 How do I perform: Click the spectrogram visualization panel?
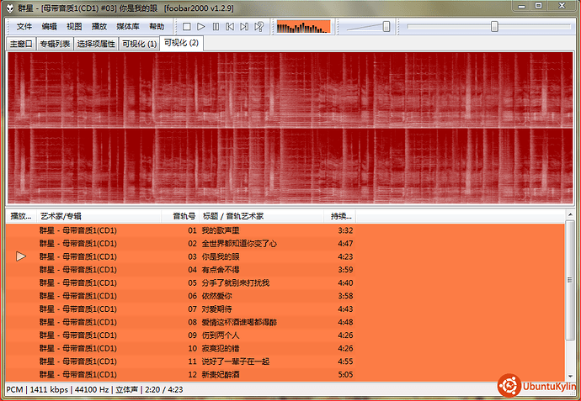point(290,128)
